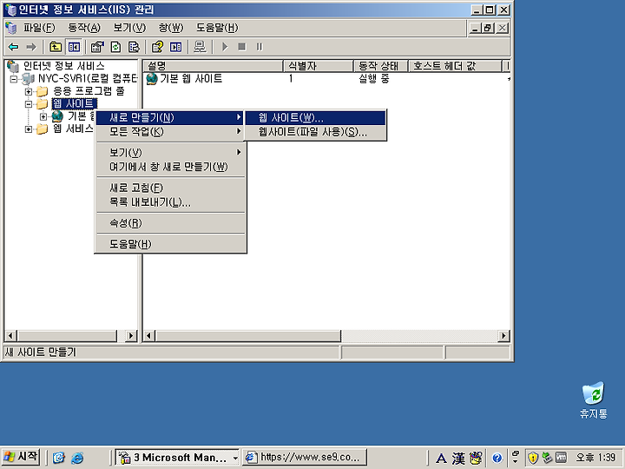The width and height of the screenshot is (625, 469).
Task: Click right scroll arrow of list pane
Action: [x=503, y=336]
